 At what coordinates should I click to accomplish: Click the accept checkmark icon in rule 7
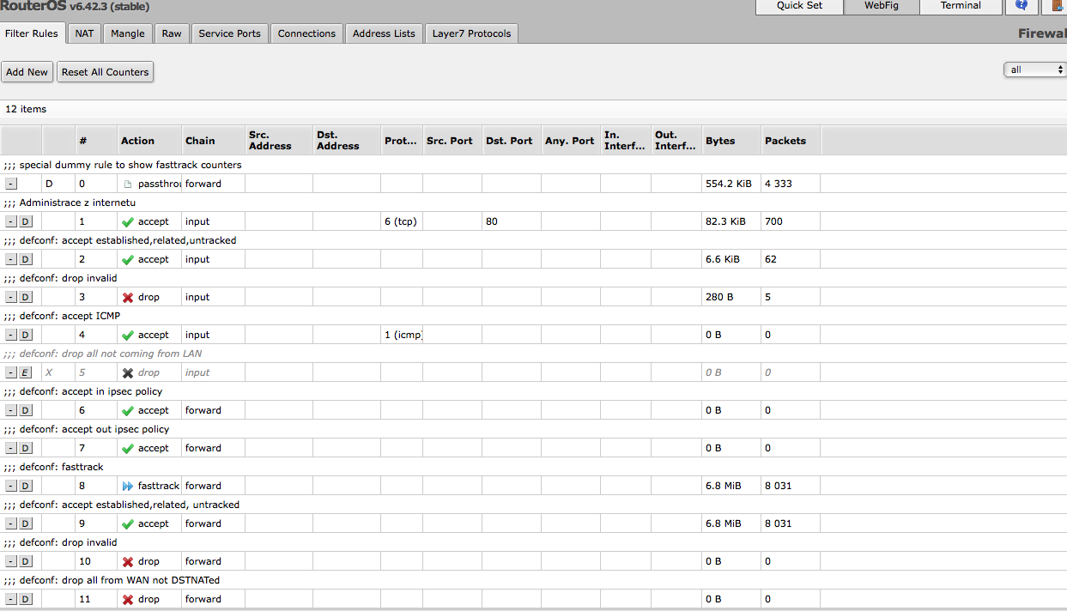(x=128, y=448)
